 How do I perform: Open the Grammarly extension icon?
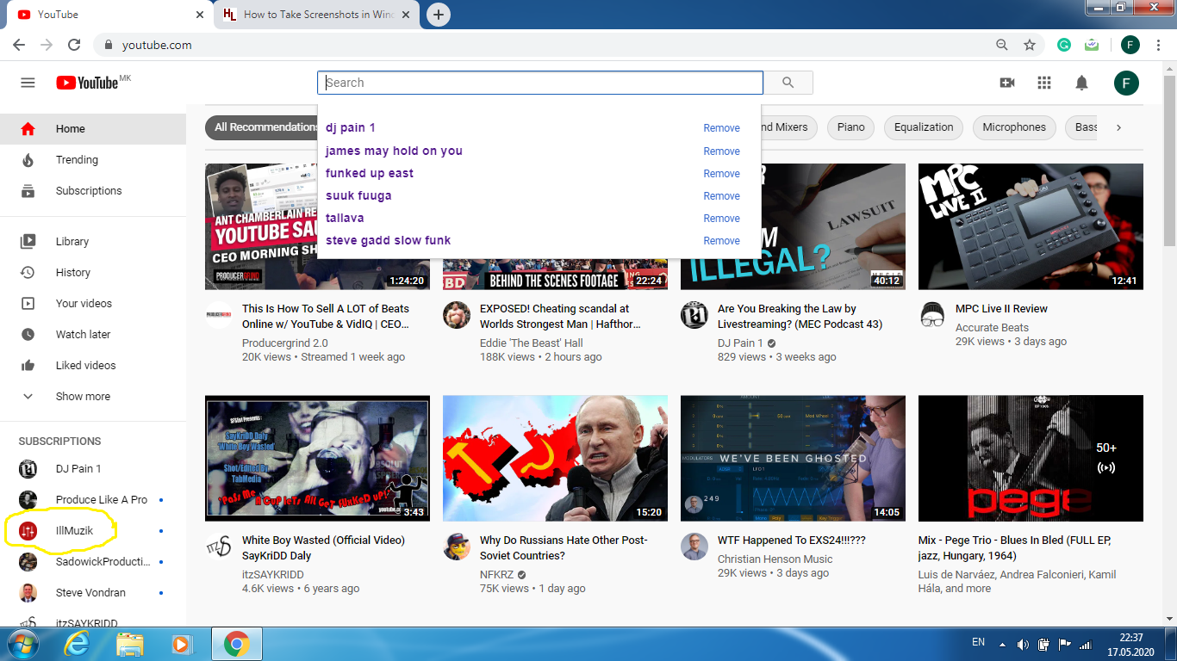tap(1064, 45)
